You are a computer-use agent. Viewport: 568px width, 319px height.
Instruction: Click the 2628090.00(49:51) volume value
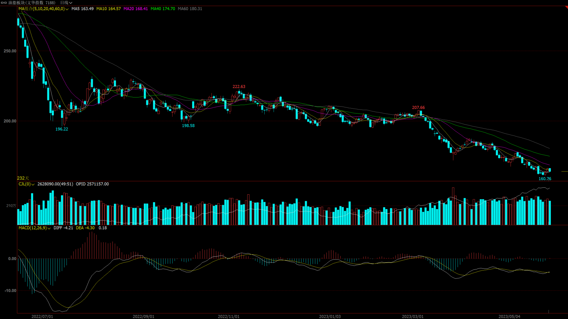(55, 184)
